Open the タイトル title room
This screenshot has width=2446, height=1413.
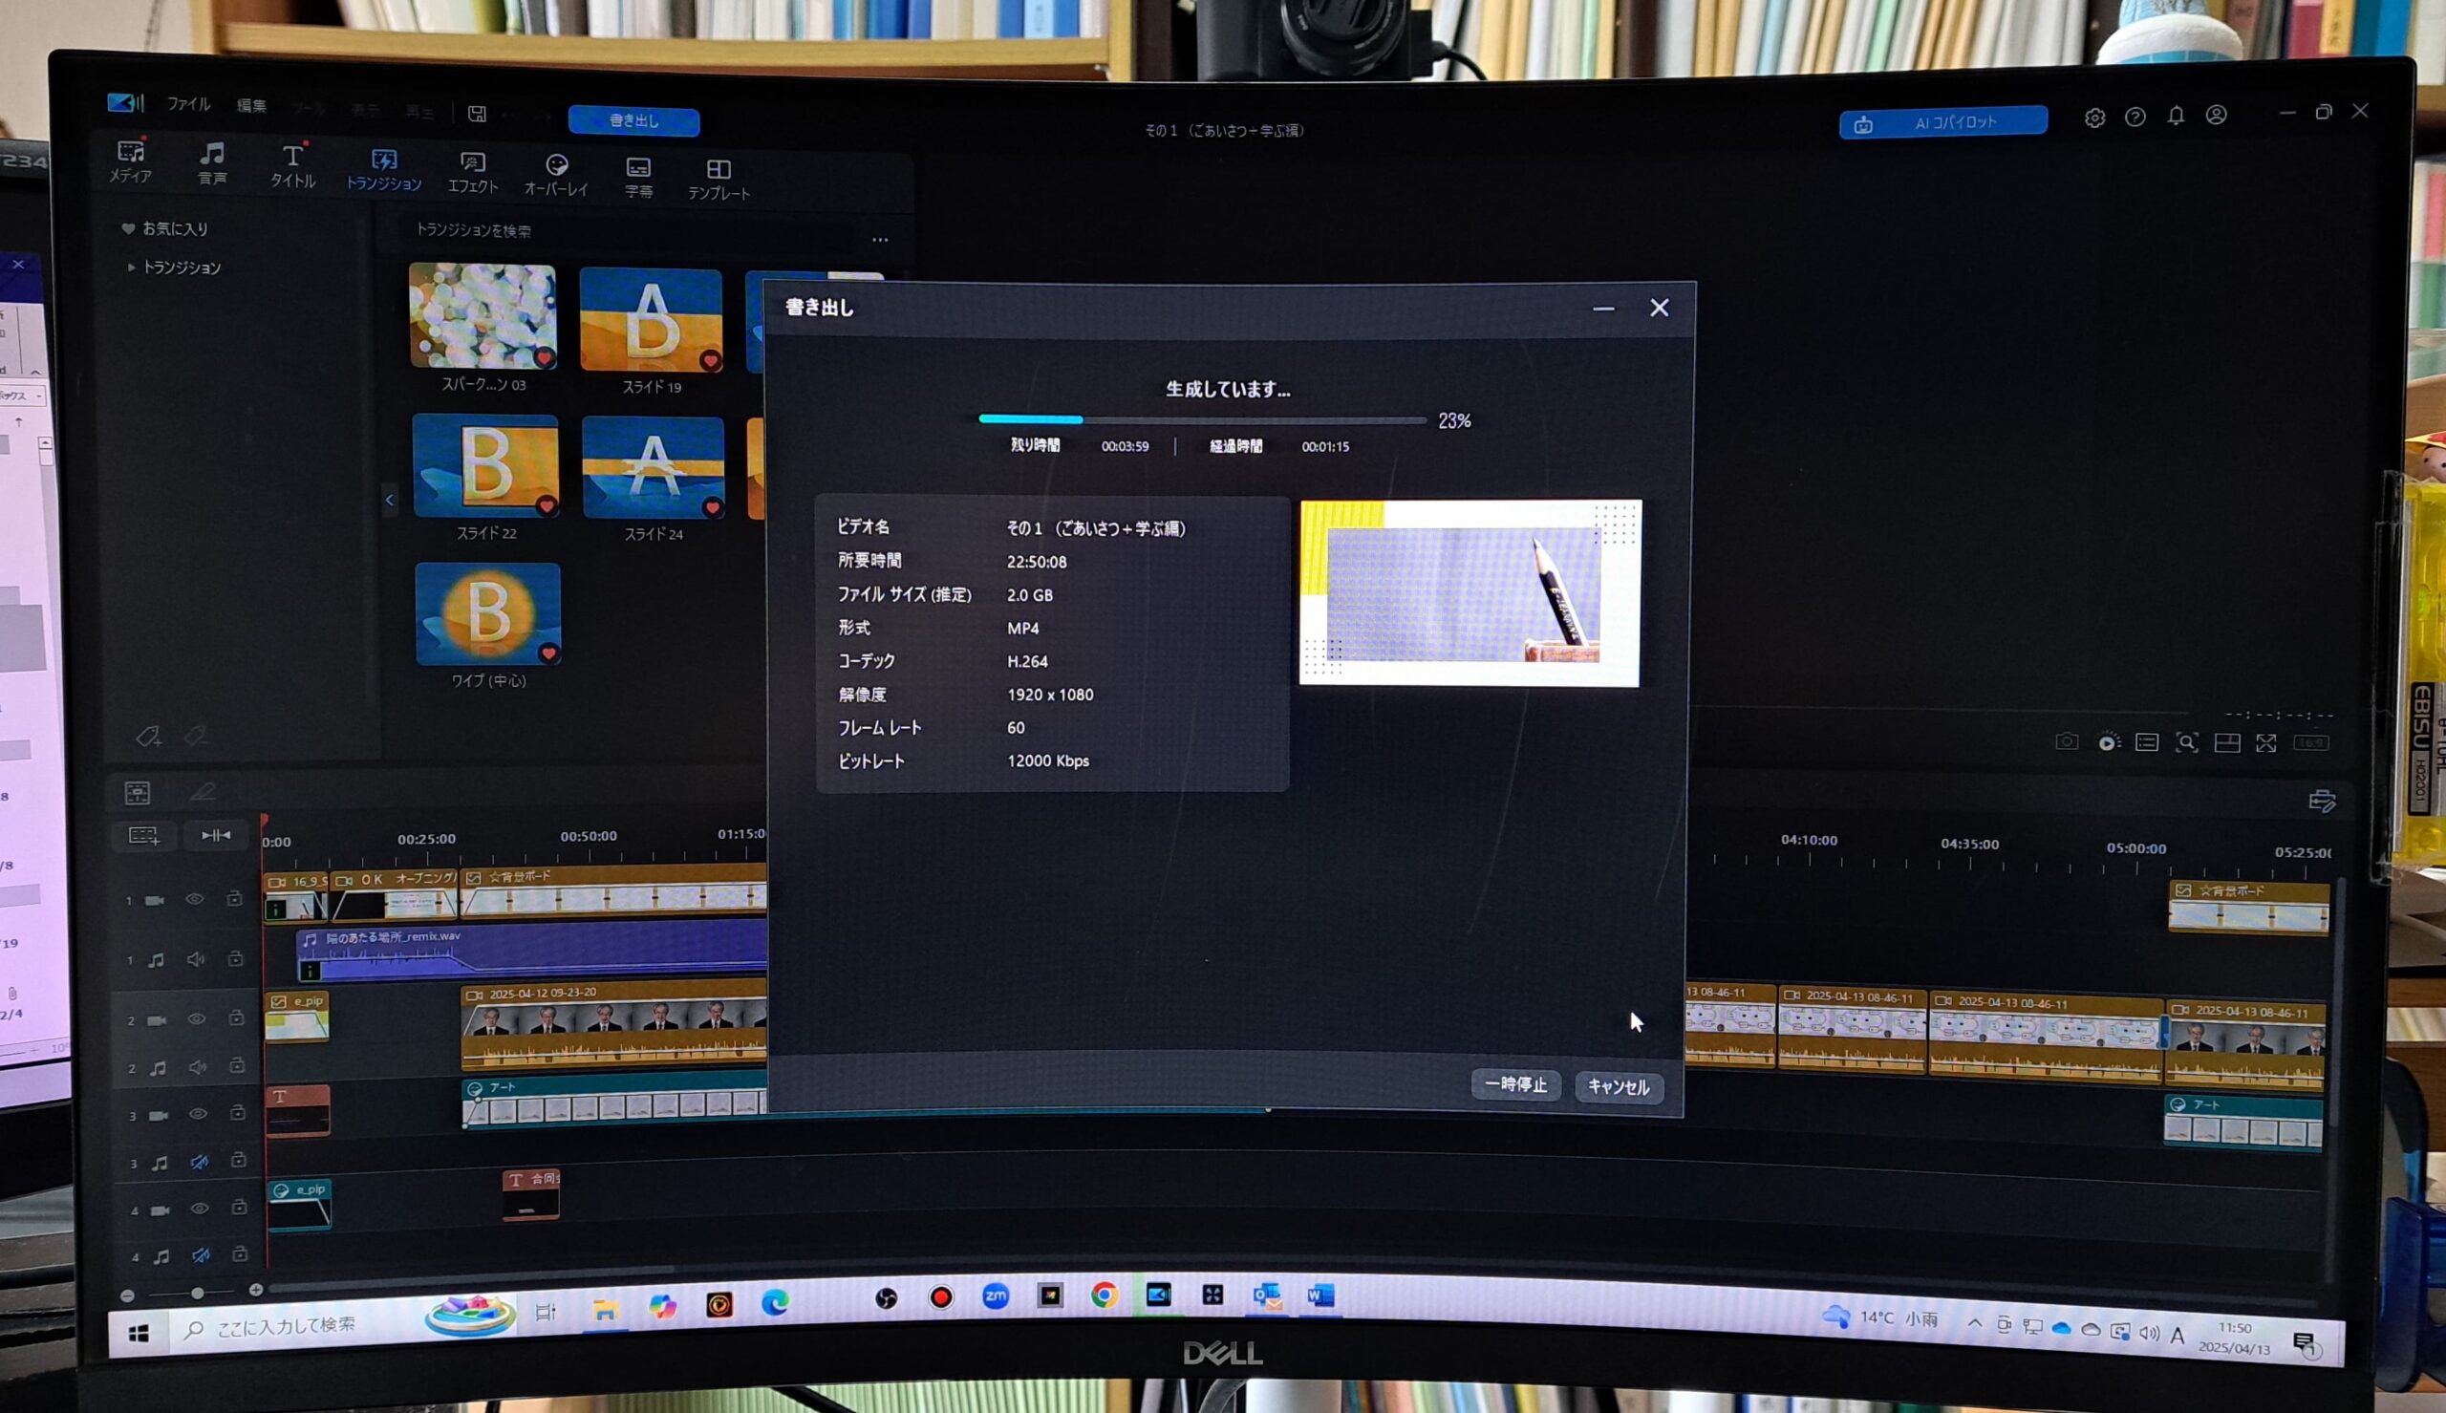pyautogui.click(x=292, y=166)
